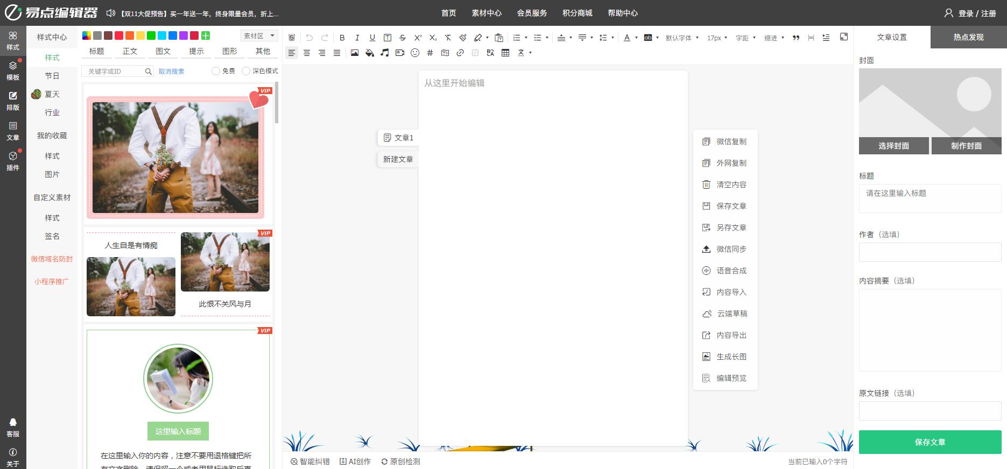Pick the purple color swatch

(184, 35)
